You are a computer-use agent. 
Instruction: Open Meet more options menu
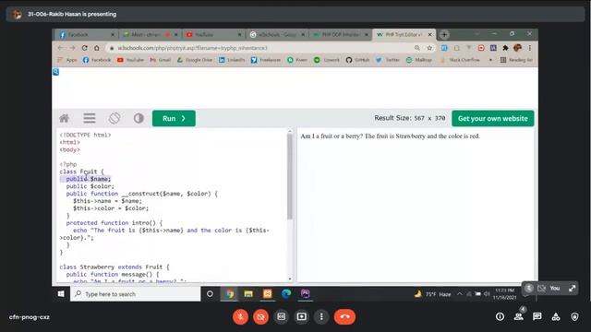[x=321, y=316]
